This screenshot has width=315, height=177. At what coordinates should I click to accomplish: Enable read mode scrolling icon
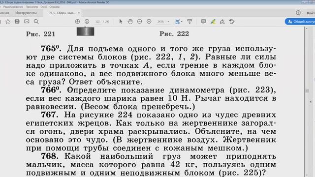click(189, 22)
